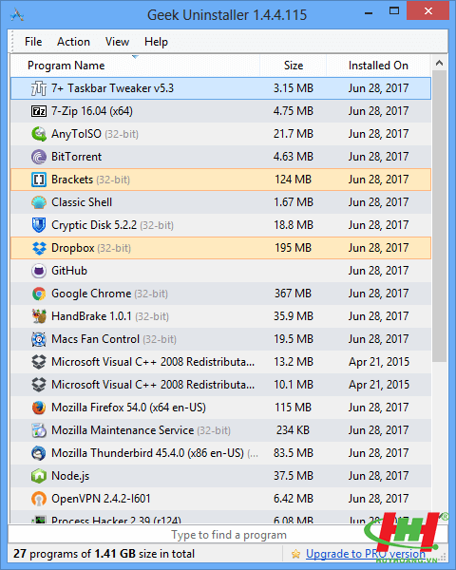The image size is (456, 570).
Task: Select the 7-Zip program icon
Action: coord(39,111)
